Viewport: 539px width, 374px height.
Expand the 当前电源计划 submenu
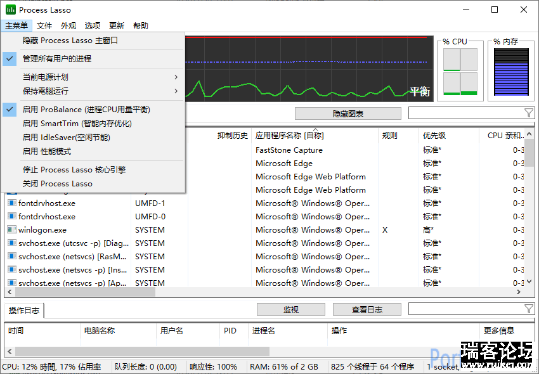click(x=93, y=77)
